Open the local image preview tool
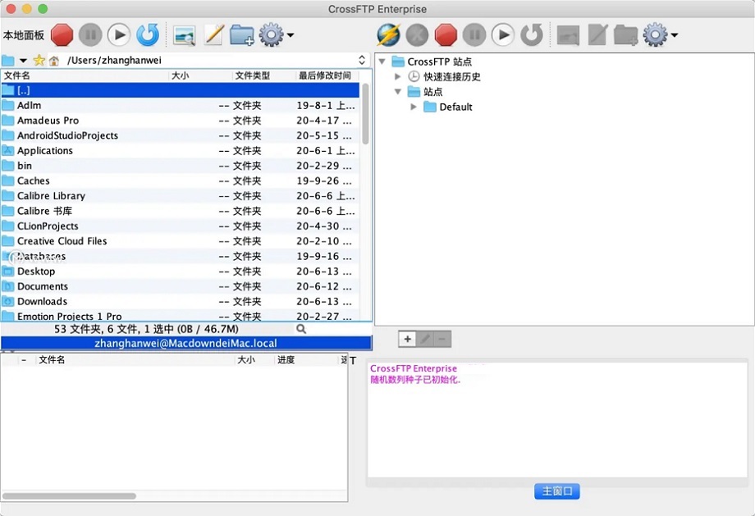This screenshot has height=516, width=755. 184,34
